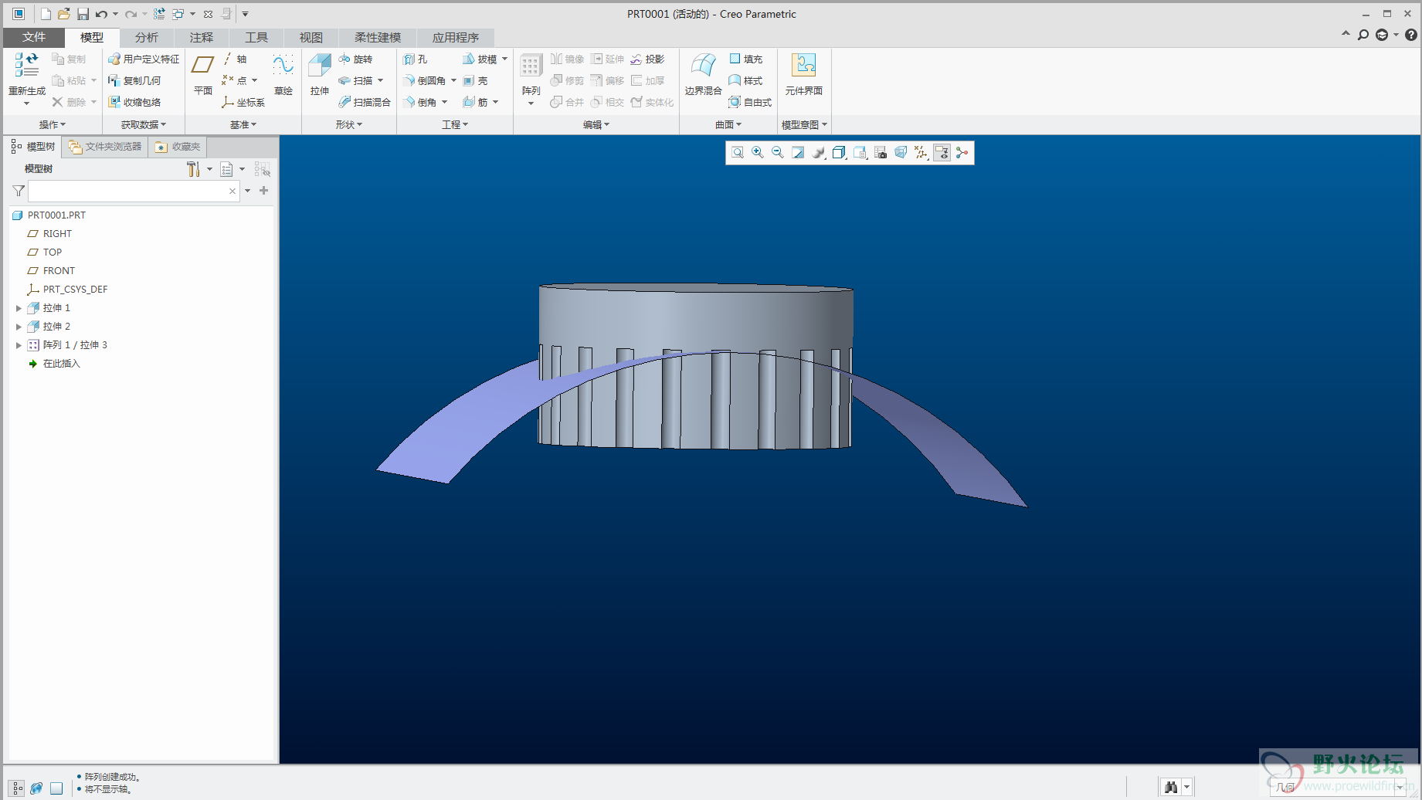Viewport: 1422px width, 800px height.
Task: Open the 收藏夹 navigator tab
Action: (178, 147)
